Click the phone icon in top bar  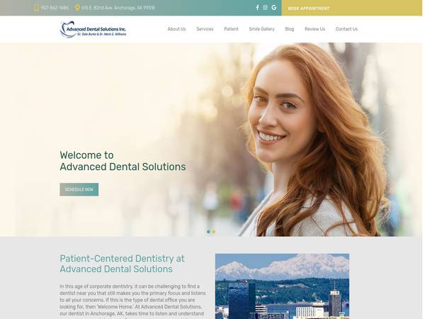36,8
